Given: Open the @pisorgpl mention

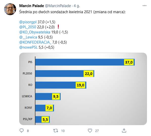Looking at the screenshot, I should [x=28, y=22].
